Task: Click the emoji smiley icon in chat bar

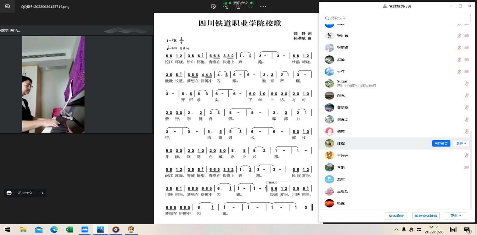Action: click(x=9, y=193)
